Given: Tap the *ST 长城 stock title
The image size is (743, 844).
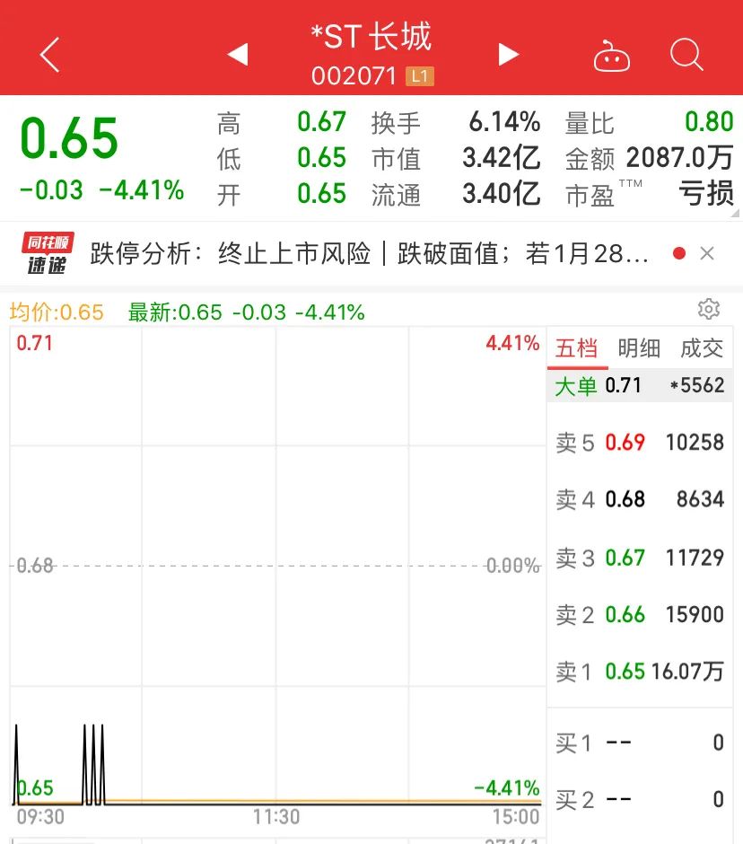Looking at the screenshot, I should (371, 38).
